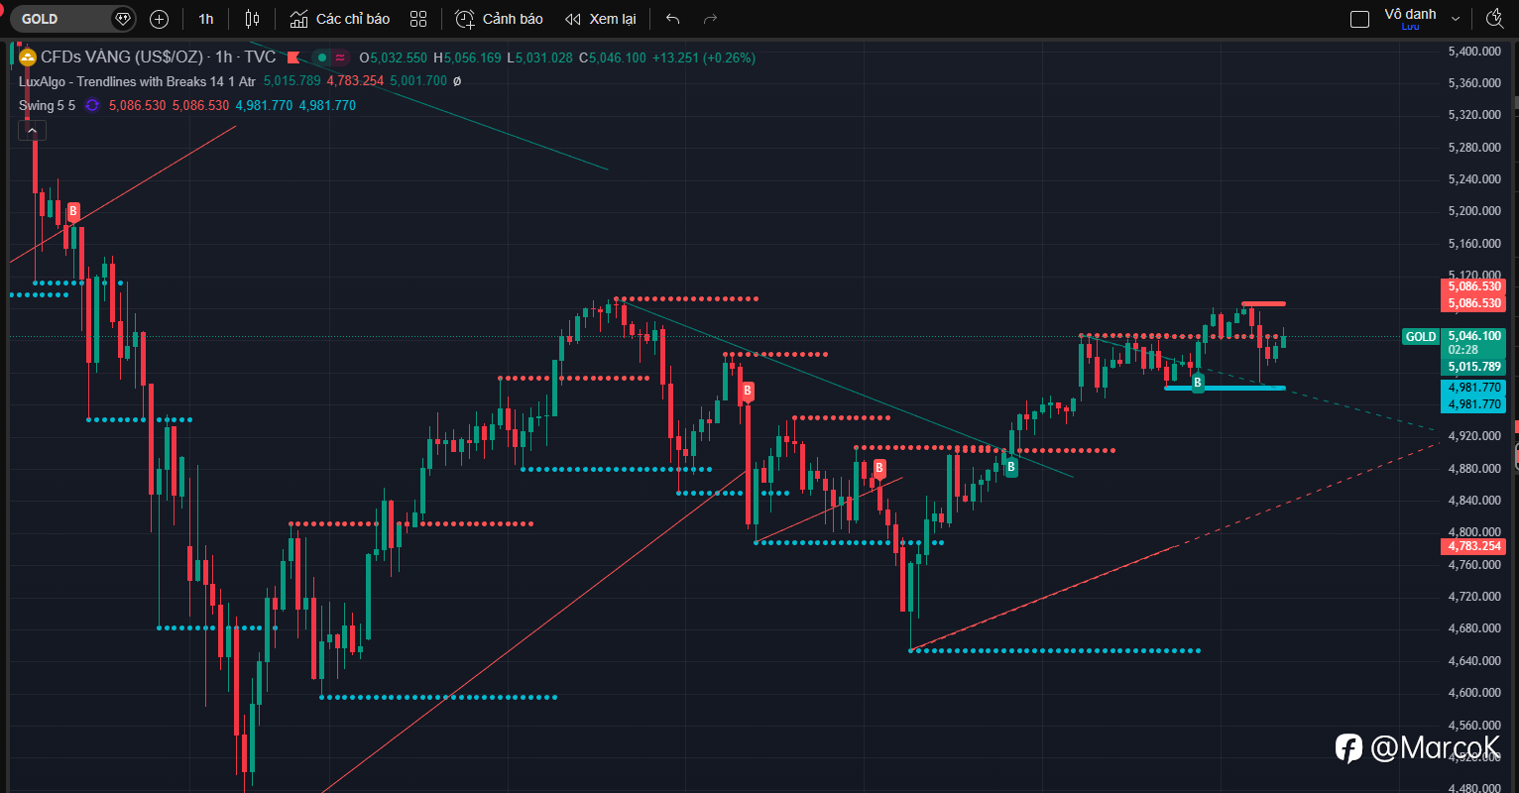1519x793 pixels.
Task: Click the 5,001.700 value in LuxAlgo legend
Action: pyautogui.click(x=418, y=81)
